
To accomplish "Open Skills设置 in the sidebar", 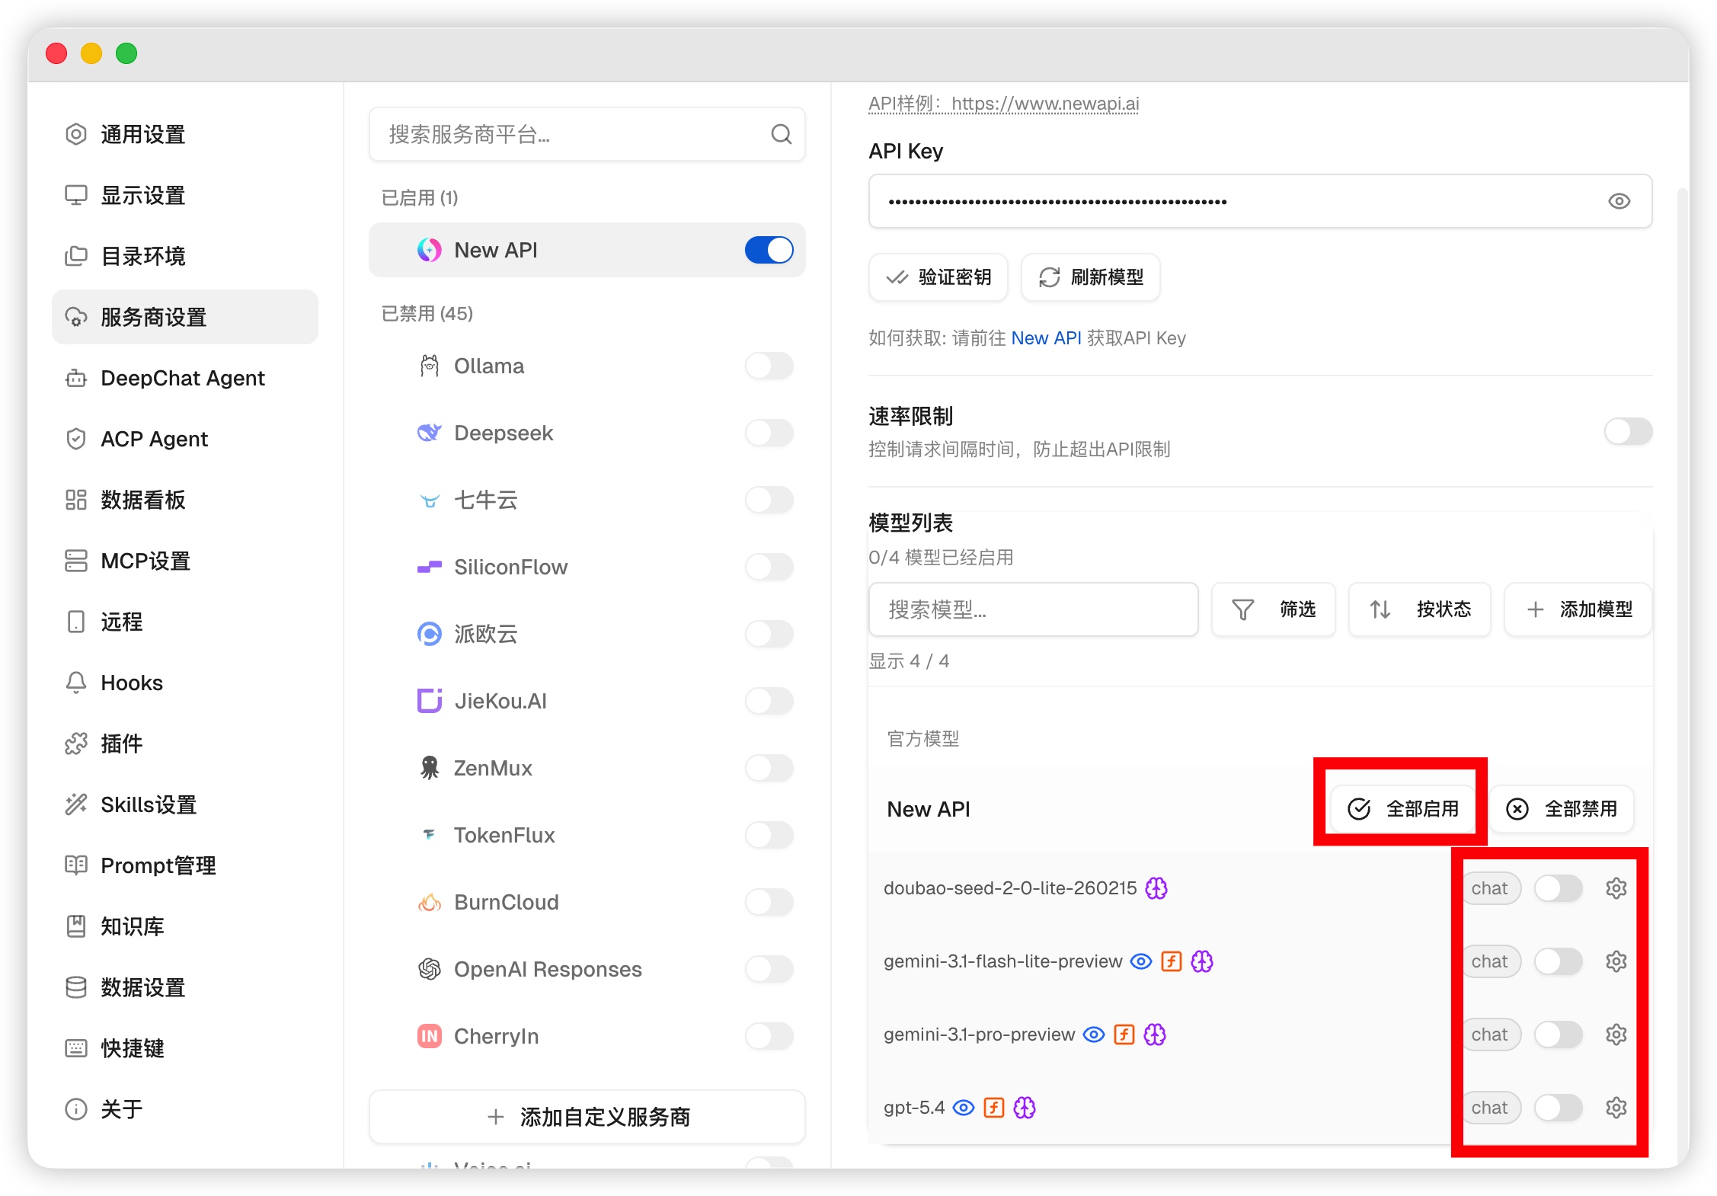I will point(185,804).
